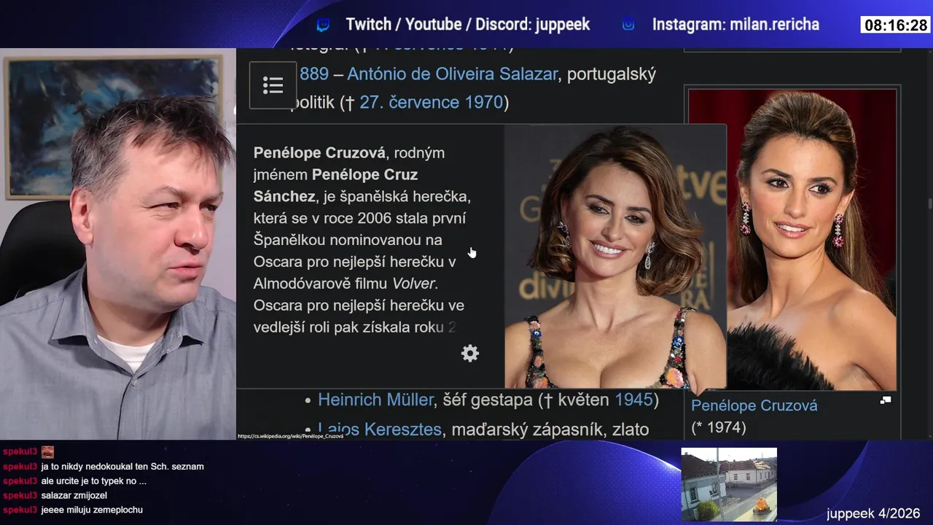Open Penélope Cruzová caption link
933x525 pixels.
(x=754, y=405)
